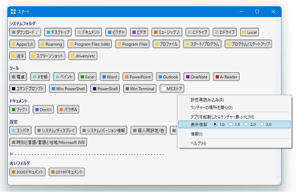297x192 pixels.
Task: Open the Cドライブ button
Action: tap(198, 32)
